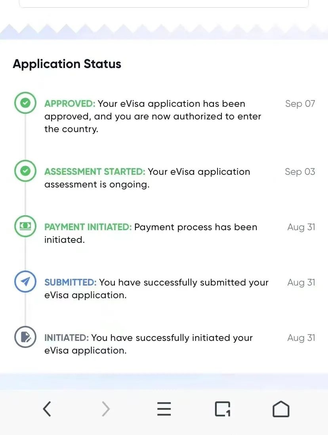Click the PAYMENT INITIATED money icon
The height and width of the screenshot is (435, 328).
25,226
